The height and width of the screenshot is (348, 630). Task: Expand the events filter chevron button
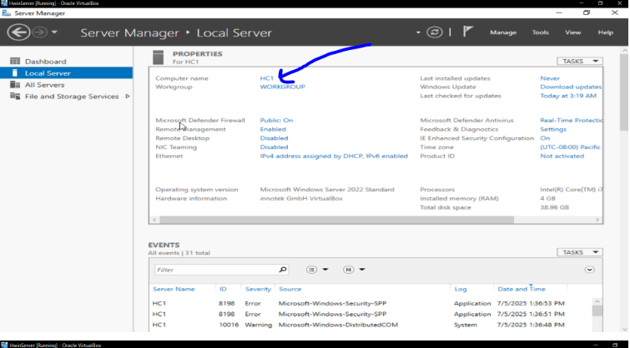589,270
